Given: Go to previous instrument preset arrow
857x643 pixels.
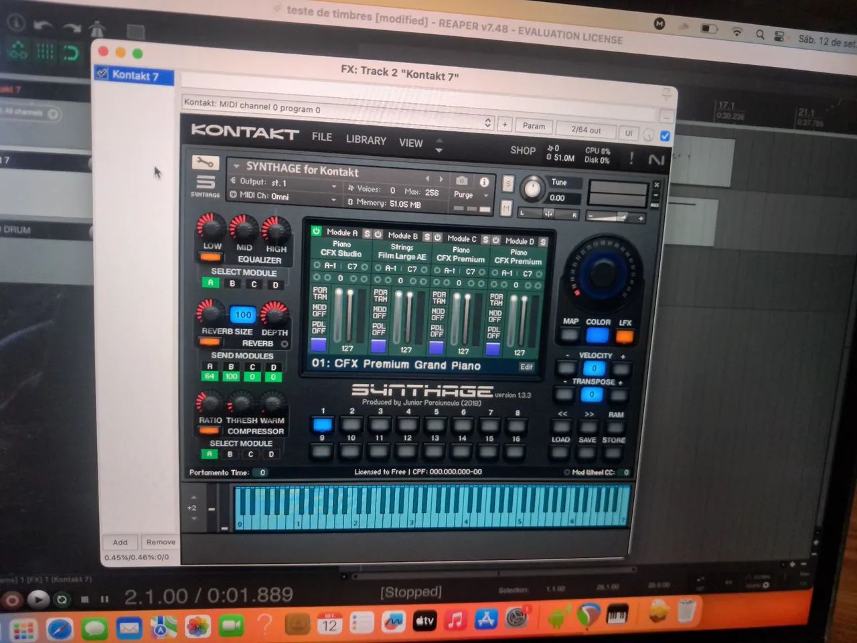Looking at the screenshot, I should coord(428,178).
